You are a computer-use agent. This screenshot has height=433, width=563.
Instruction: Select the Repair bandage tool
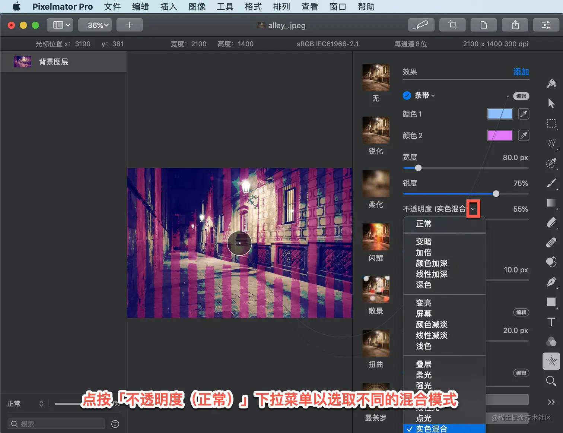pos(551,243)
